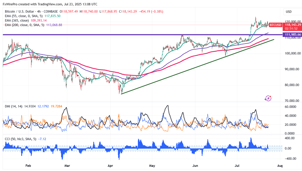The image size is (302, 171).
Task: Click the DMI ADX value 14.9304
Action: coord(30,106)
